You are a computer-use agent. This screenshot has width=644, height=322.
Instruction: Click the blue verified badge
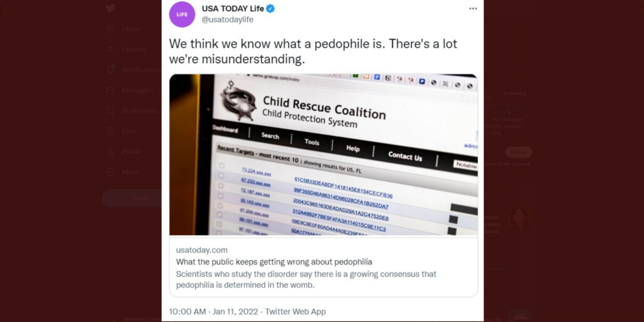pyautogui.click(x=271, y=8)
